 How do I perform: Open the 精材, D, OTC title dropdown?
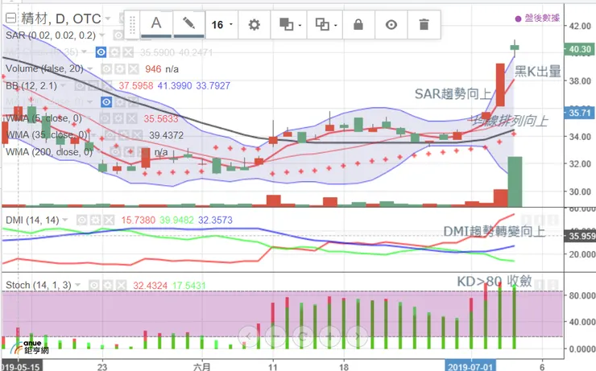108,19
